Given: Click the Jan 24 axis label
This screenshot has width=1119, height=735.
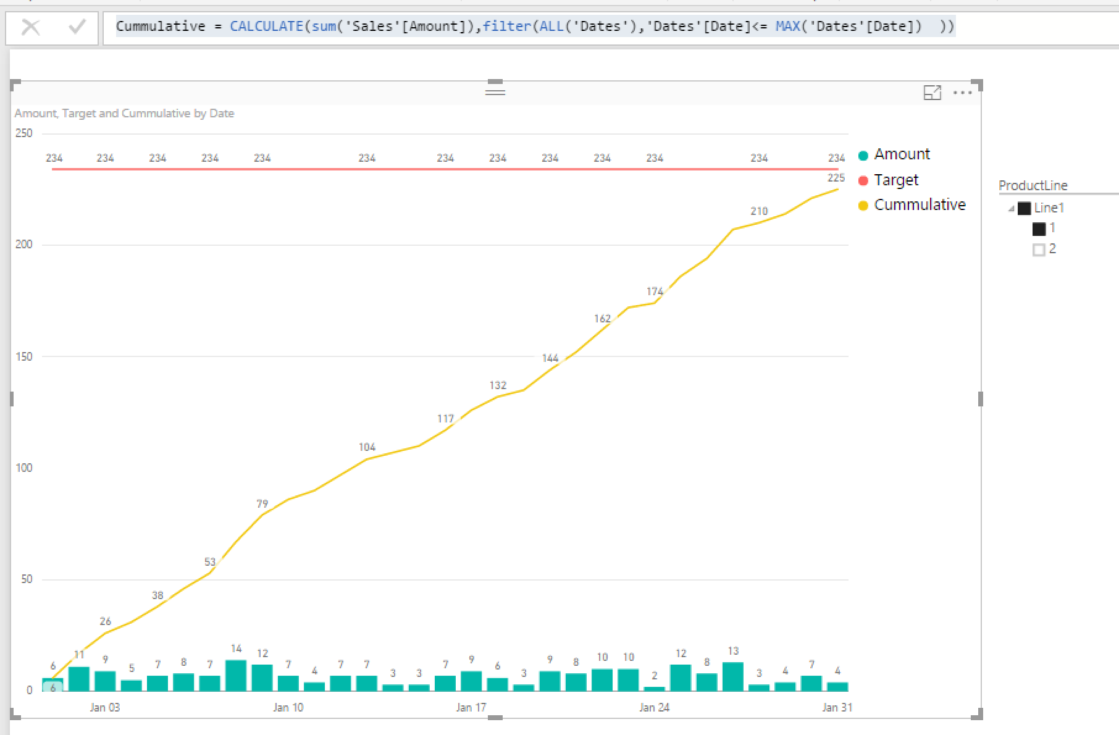Looking at the screenshot, I should tap(655, 707).
